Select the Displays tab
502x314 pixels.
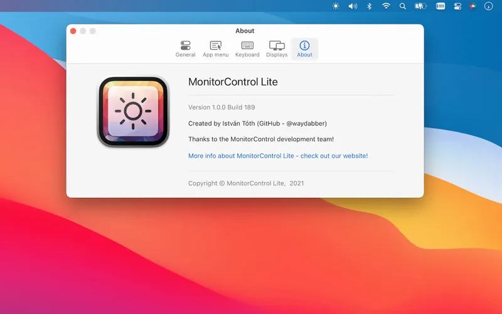277,49
